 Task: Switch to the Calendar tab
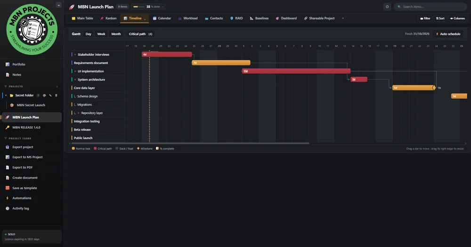pos(162,18)
